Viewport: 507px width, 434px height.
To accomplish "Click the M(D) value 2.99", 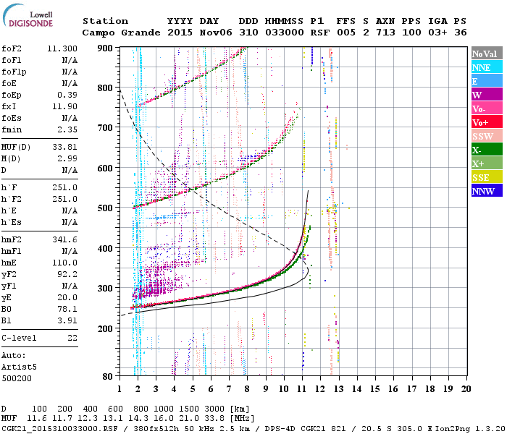I will pos(67,158).
